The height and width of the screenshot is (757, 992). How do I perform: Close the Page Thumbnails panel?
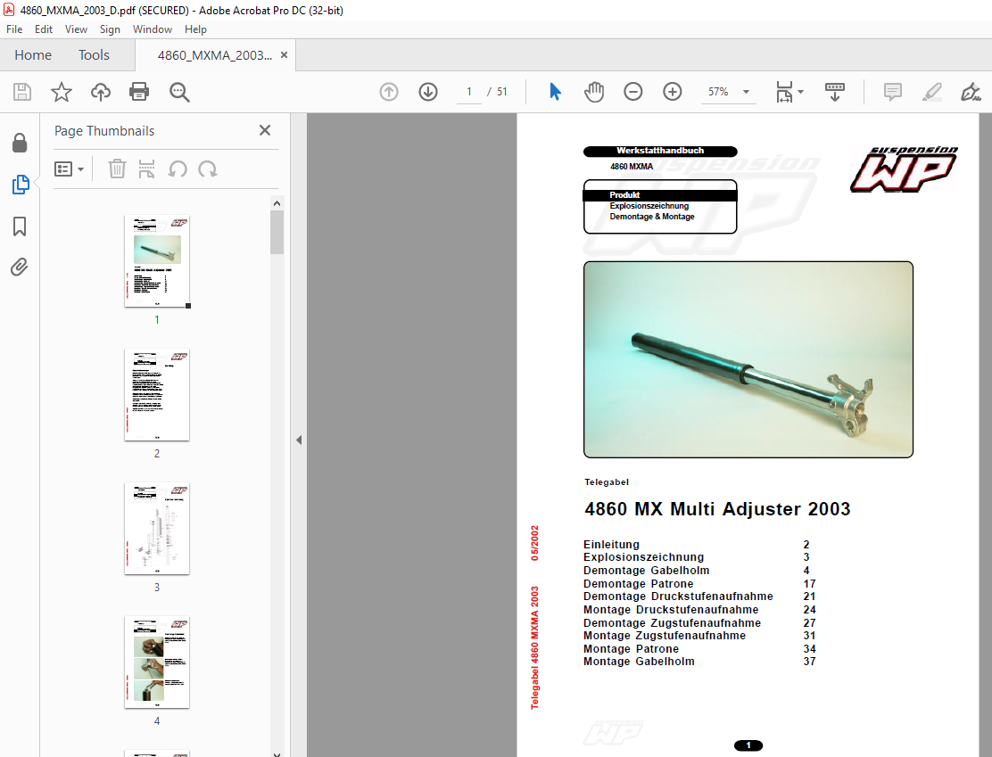[x=265, y=130]
